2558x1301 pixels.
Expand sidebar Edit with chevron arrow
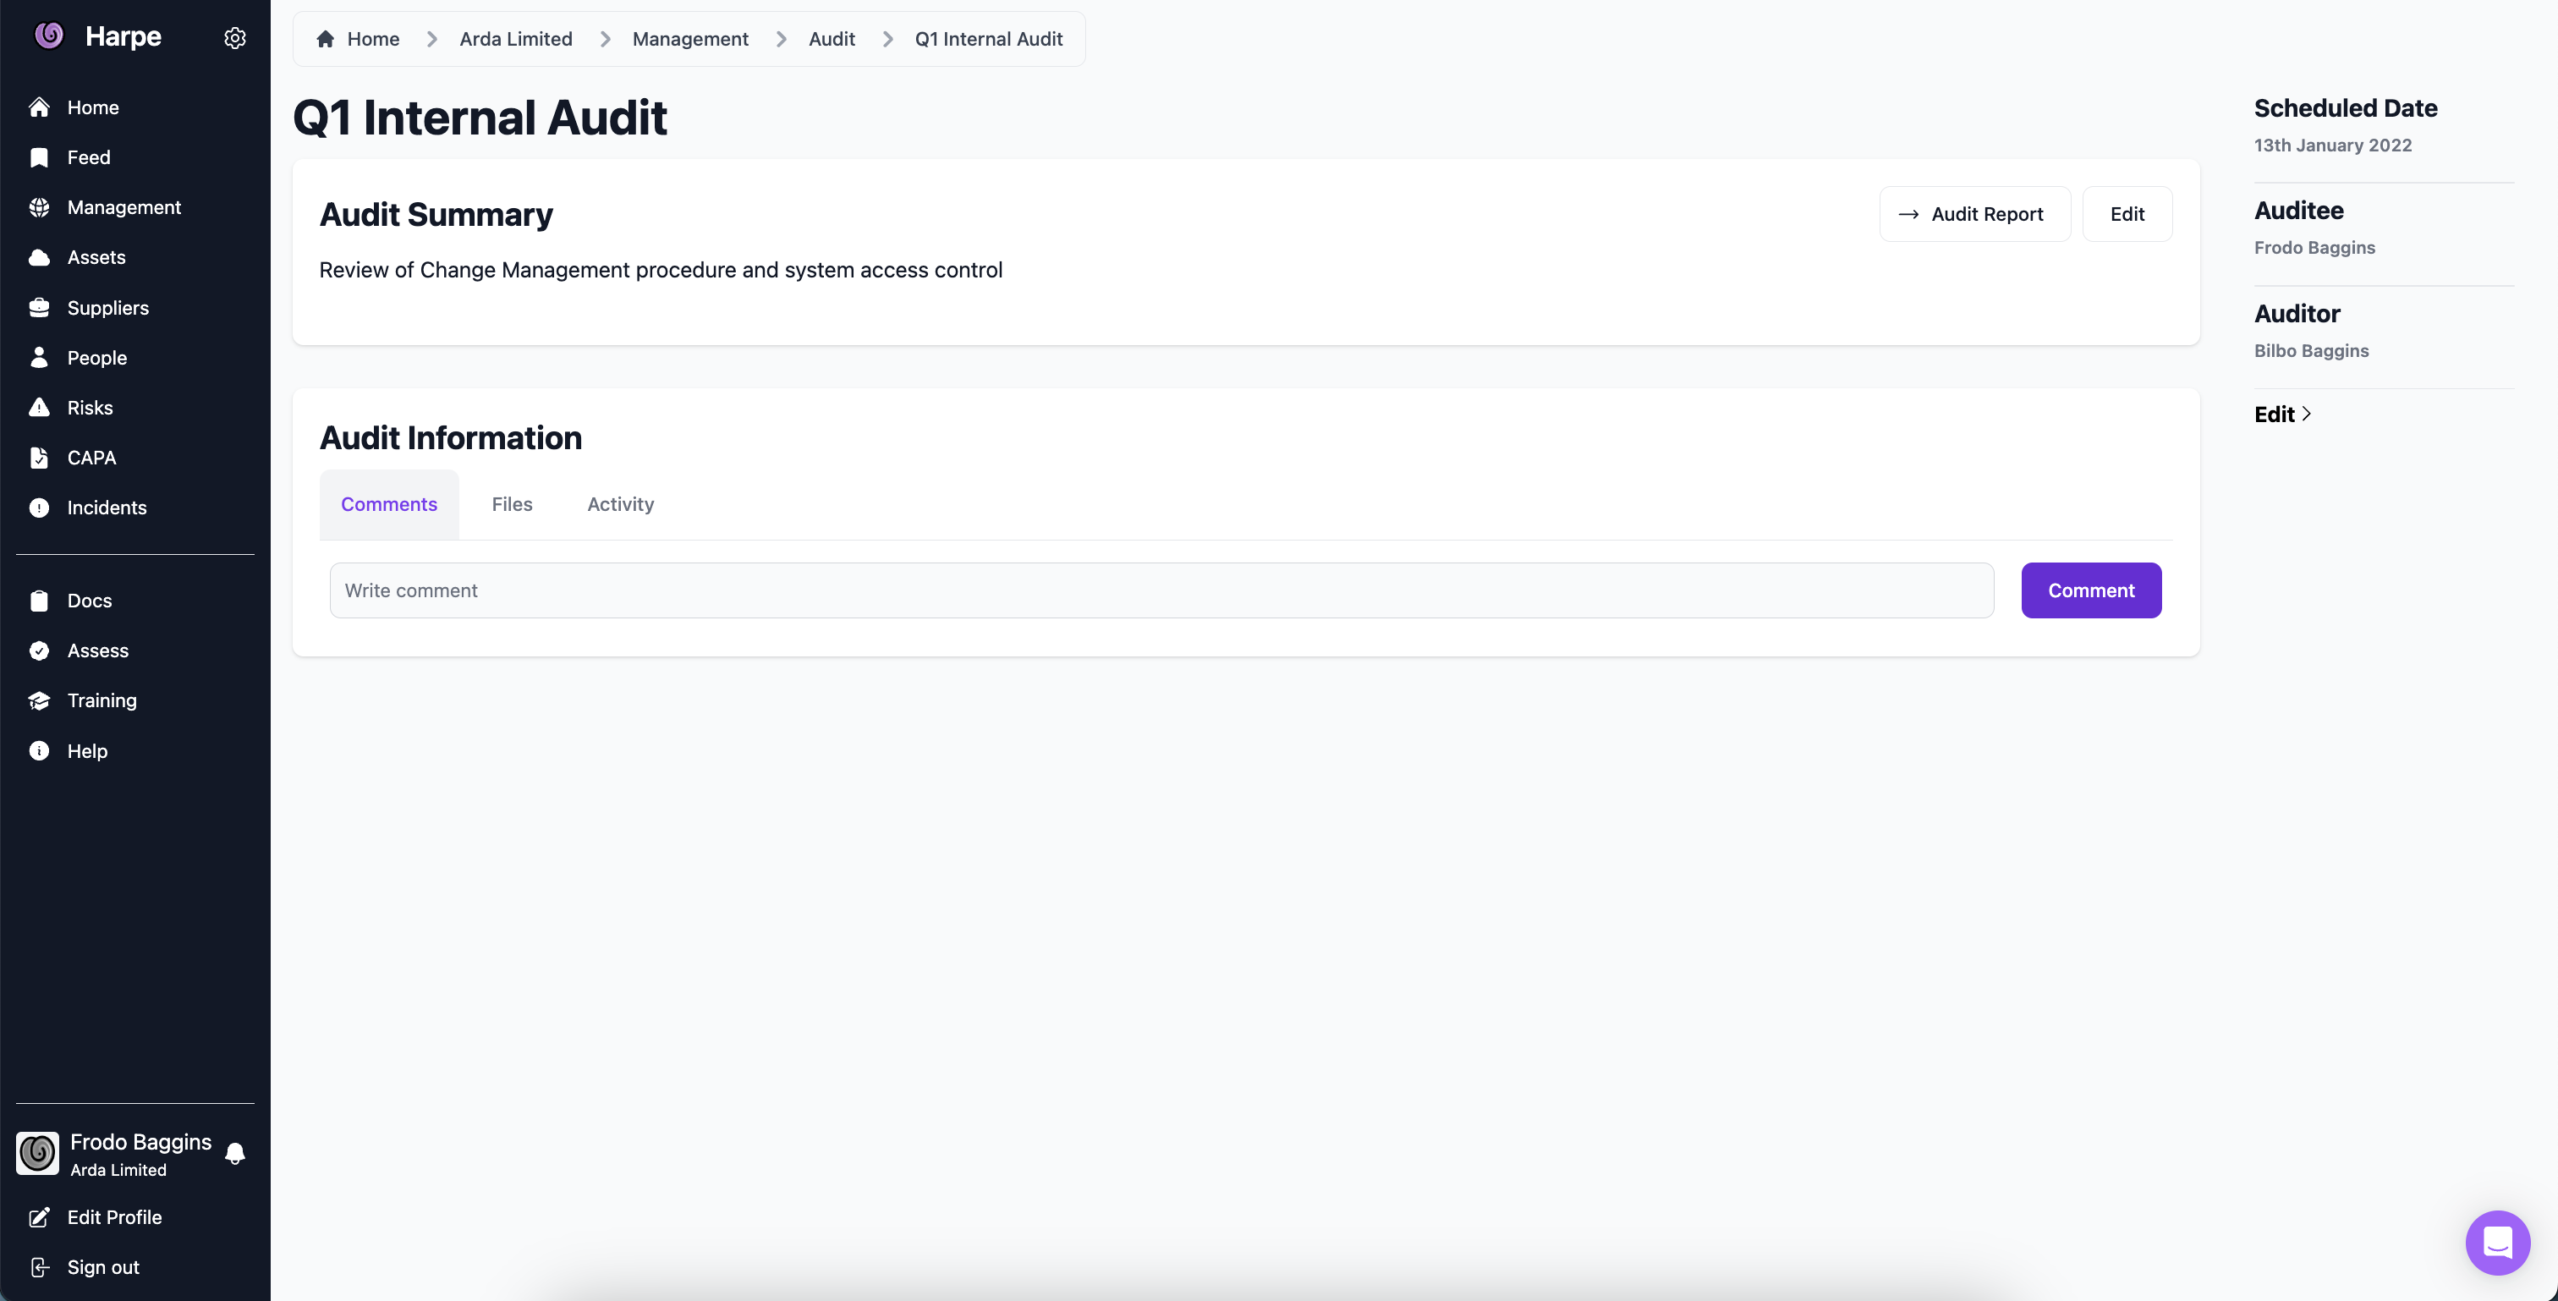pos(2282,414)
